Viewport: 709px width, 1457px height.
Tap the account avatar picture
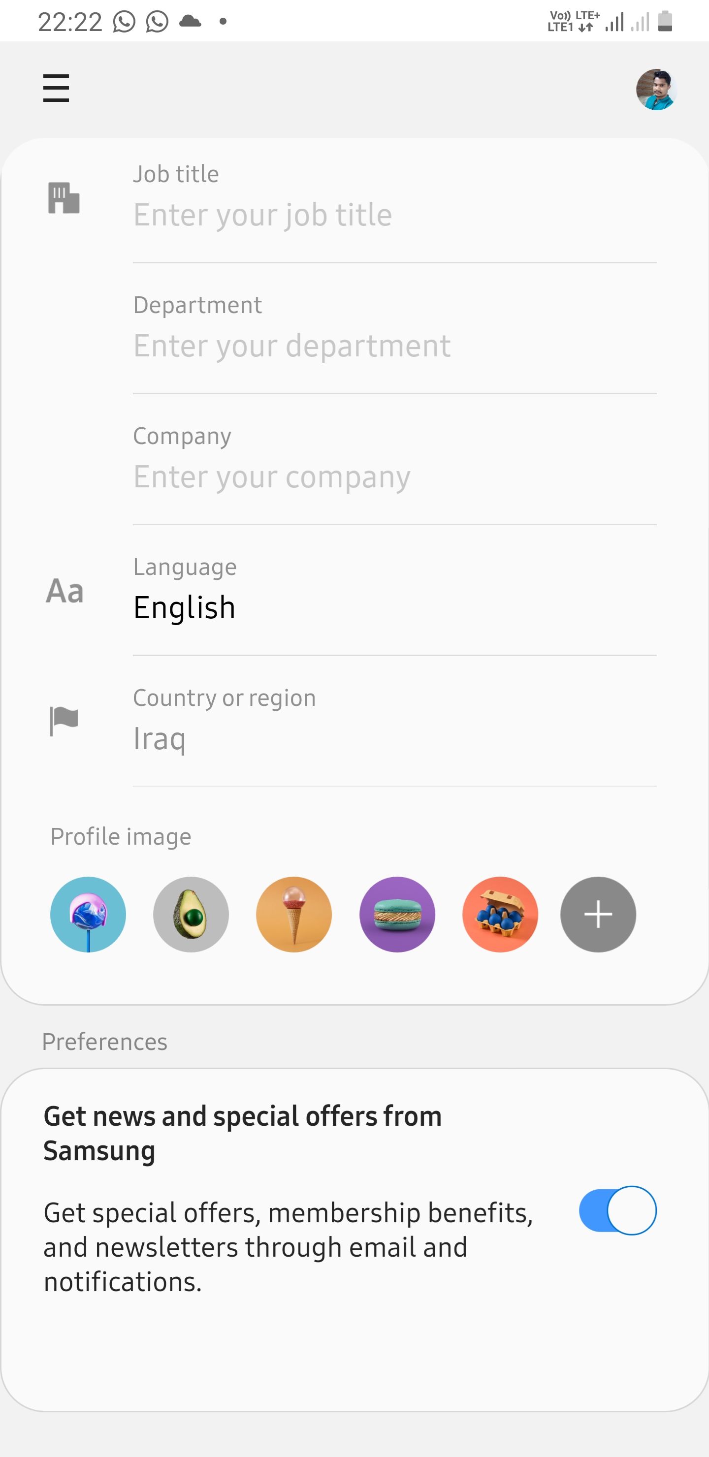[x=656, y=90]
